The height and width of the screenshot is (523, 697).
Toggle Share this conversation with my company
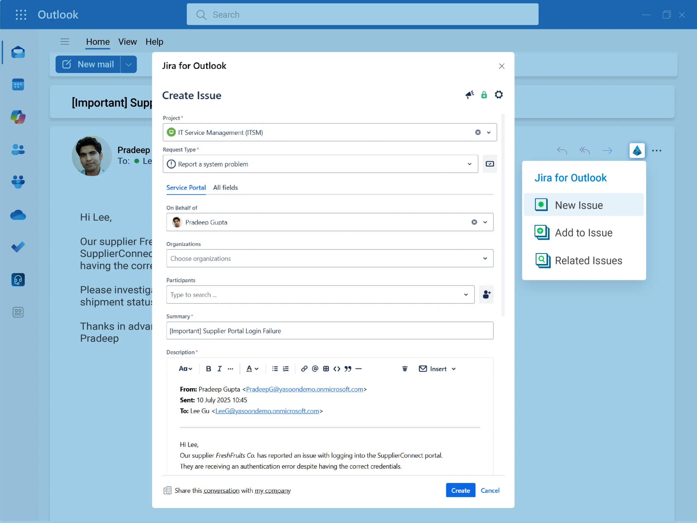tap(227, 491)
